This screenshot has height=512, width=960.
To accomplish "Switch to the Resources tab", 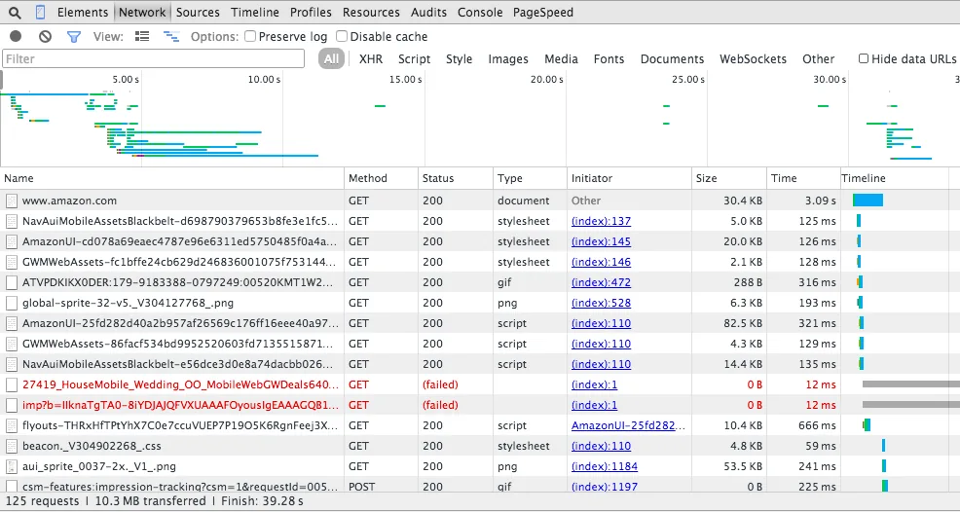I will click(371, 13).
